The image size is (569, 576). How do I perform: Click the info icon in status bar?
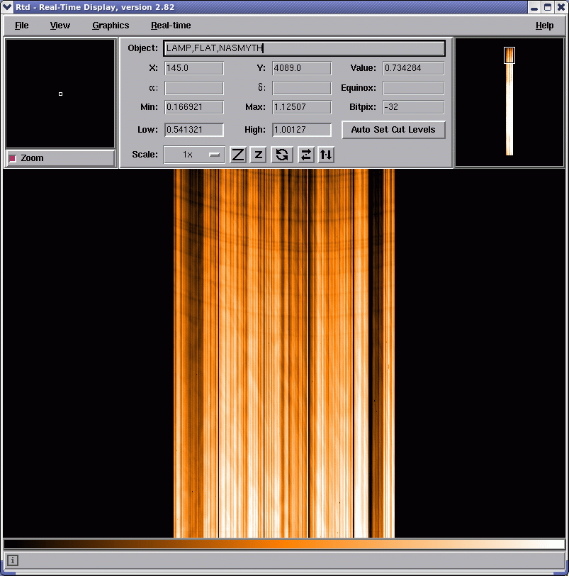(x=13, y=560)
